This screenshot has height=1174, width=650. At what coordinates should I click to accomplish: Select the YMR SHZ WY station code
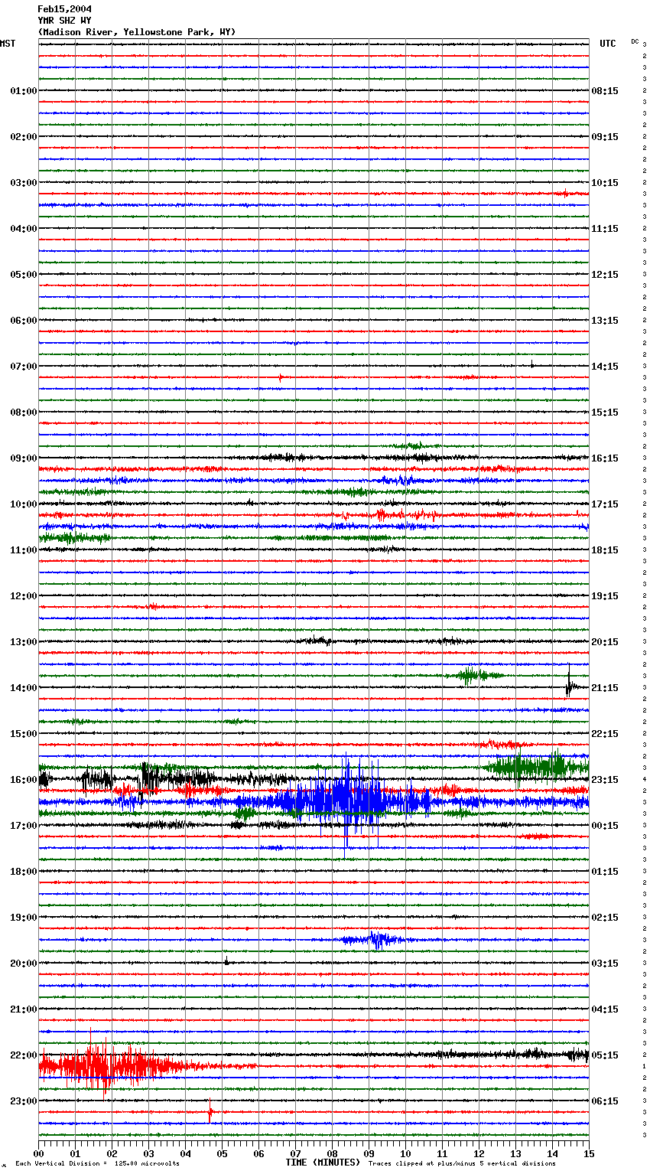(64, 21)
